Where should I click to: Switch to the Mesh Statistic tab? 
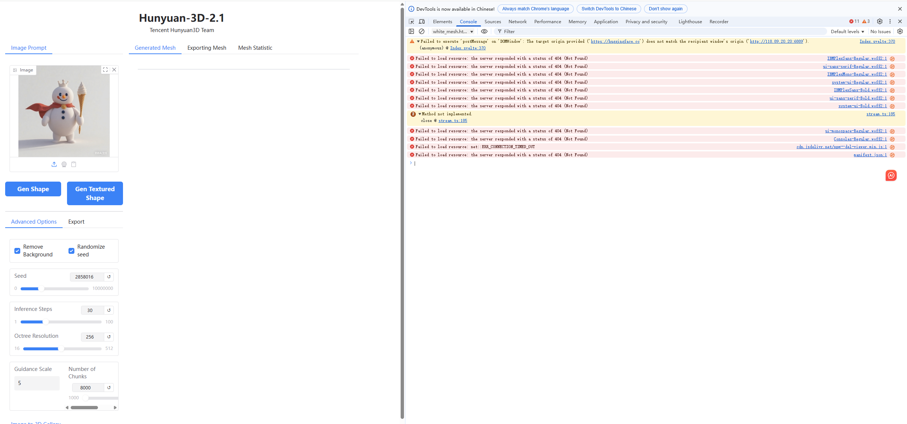click(255, 48)
